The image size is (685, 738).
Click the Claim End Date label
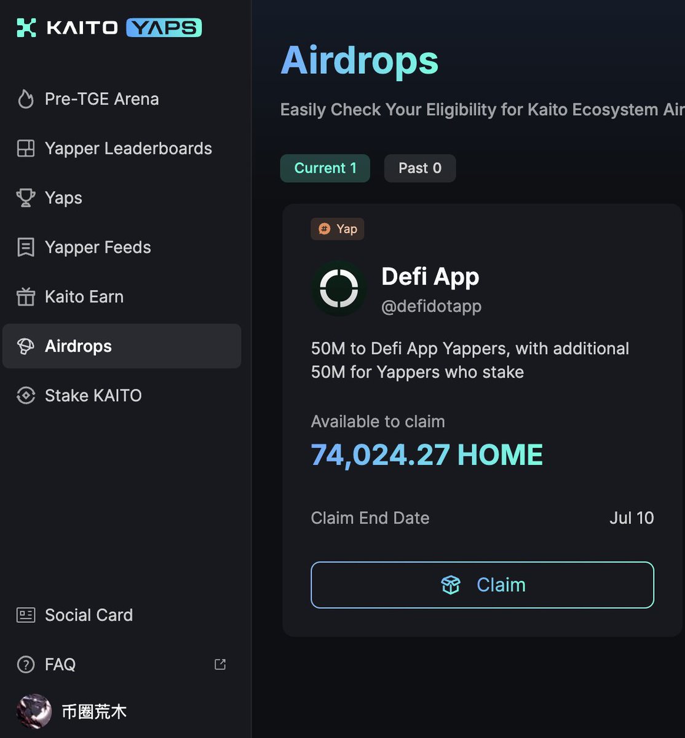click(x=370, y=518)
